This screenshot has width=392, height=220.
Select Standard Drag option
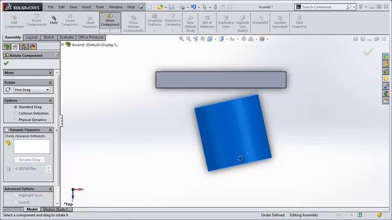(x=16, y=107)
